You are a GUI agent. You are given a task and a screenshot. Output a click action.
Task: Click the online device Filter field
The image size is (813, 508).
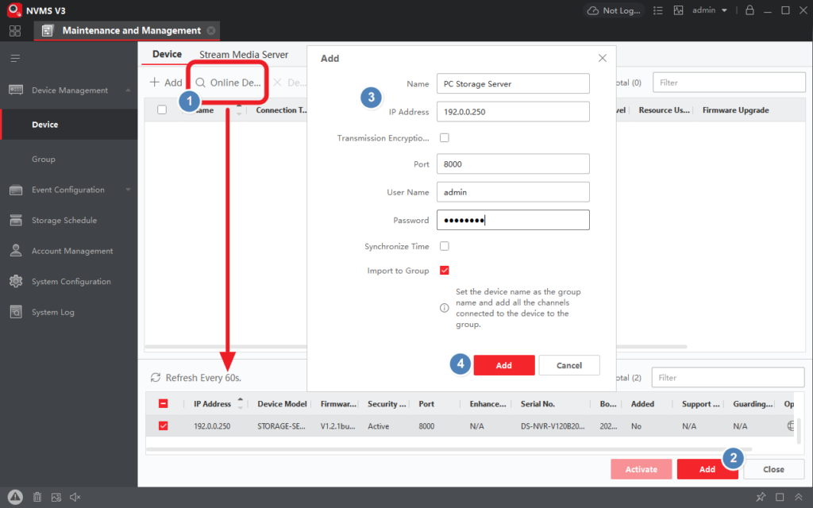(x=727, y=377)
